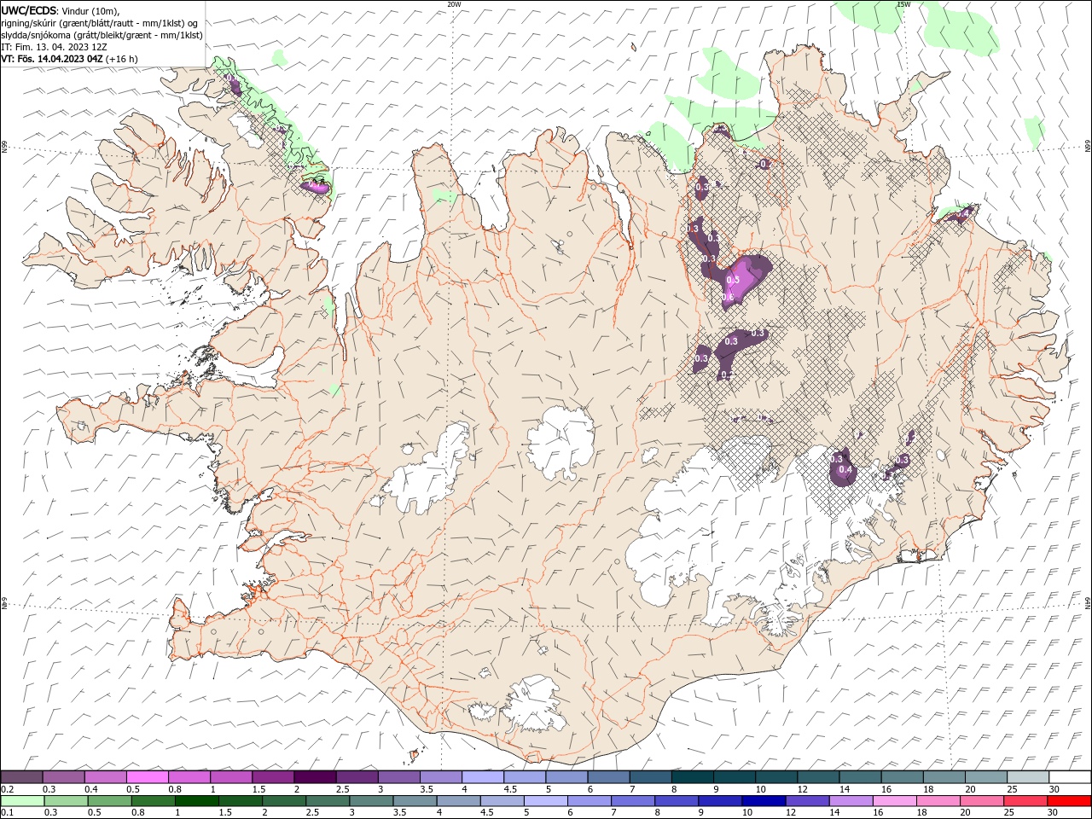Viewport: 1092px width, 819px height.
Task: Pick the 16 light pink swatch in the bottom scale
Action: click(894, 801)
